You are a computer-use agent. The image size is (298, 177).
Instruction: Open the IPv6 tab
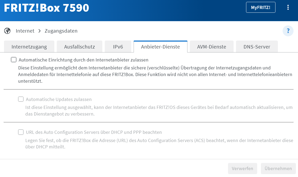pyautogui.click(x=118, y=47)
